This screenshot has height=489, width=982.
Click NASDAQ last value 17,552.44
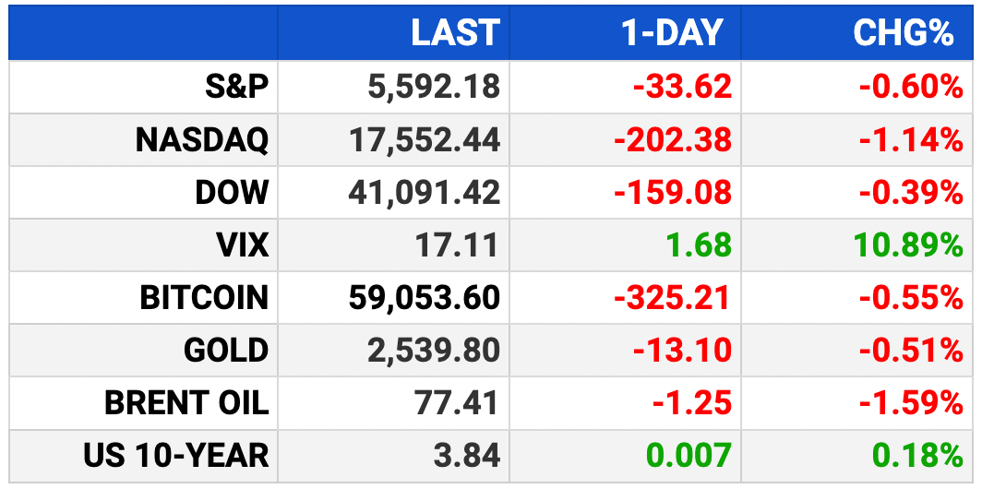[425, 139]
